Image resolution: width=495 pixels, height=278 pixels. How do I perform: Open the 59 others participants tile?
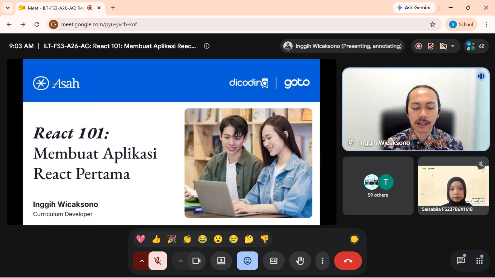(378, 186)
